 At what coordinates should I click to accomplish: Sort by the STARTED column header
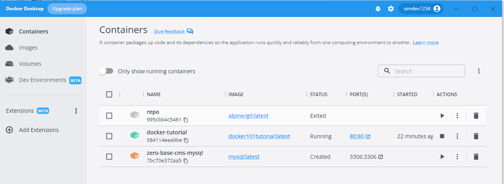tap(407, 95)
